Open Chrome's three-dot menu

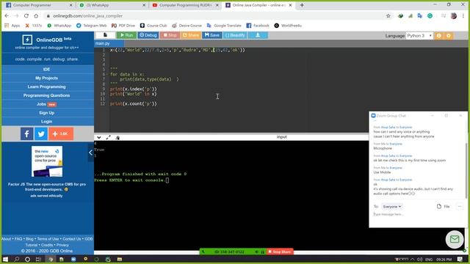[463, 16]
